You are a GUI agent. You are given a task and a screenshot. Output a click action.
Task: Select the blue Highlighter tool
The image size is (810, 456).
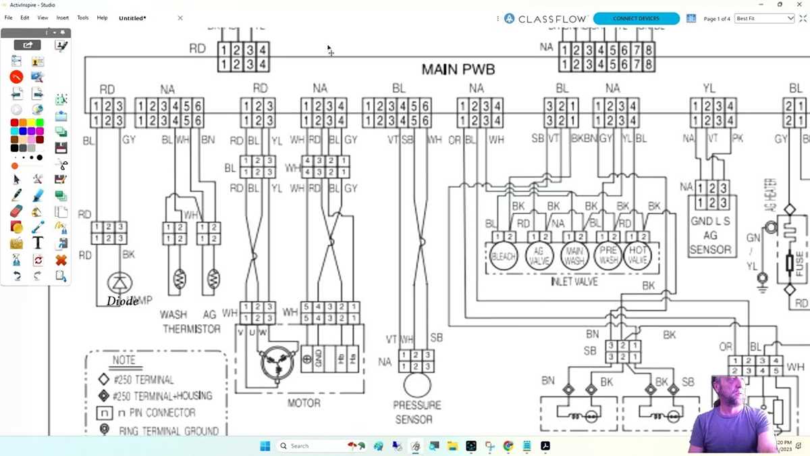tap(38, 195)
